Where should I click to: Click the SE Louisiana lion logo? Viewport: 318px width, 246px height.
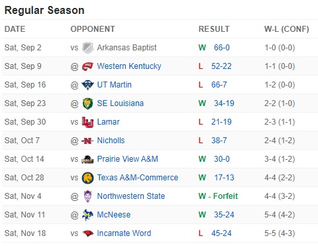(x=87, y=103)
